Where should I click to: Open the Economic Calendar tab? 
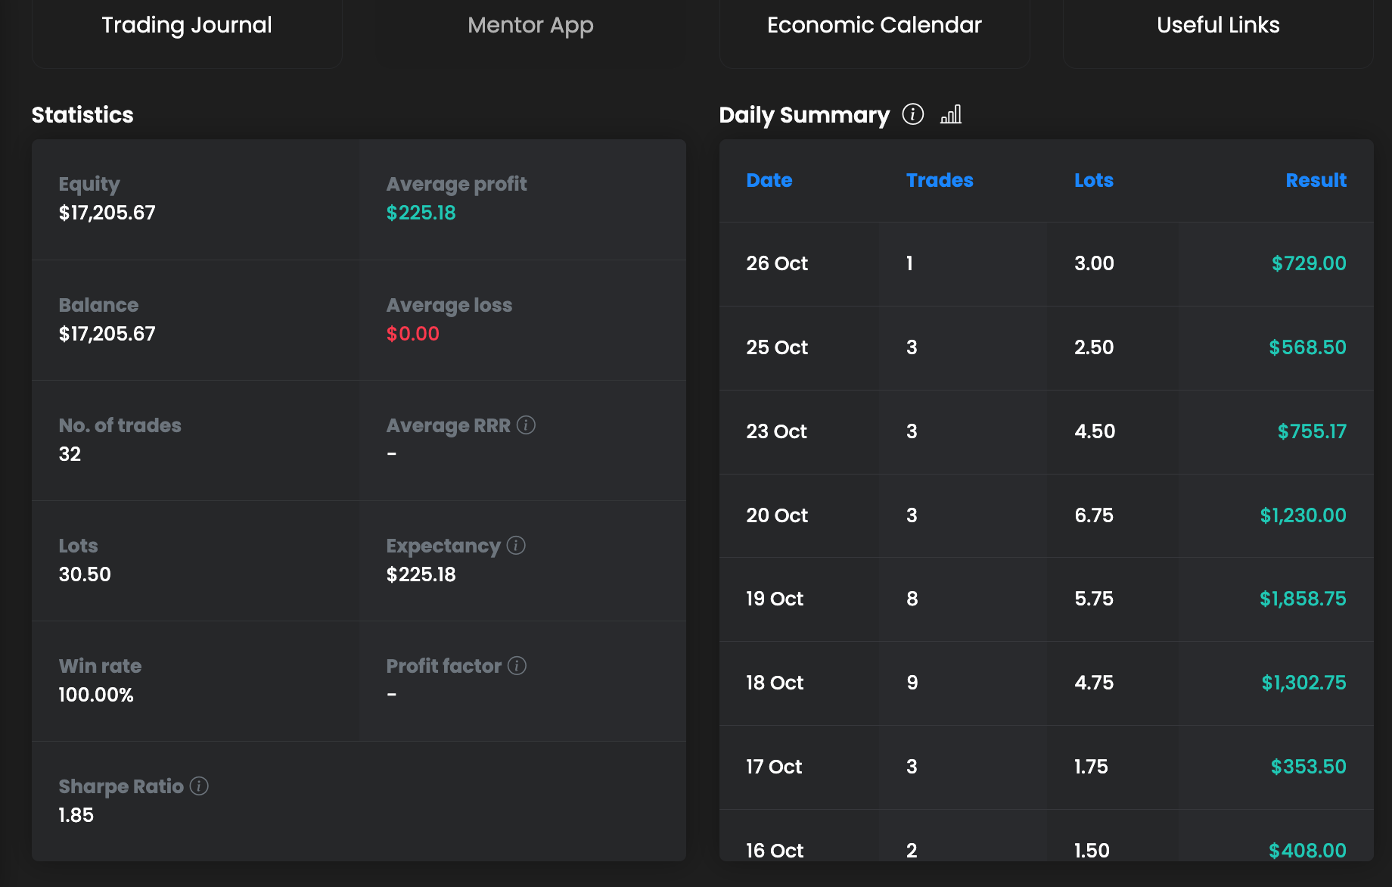874,26
